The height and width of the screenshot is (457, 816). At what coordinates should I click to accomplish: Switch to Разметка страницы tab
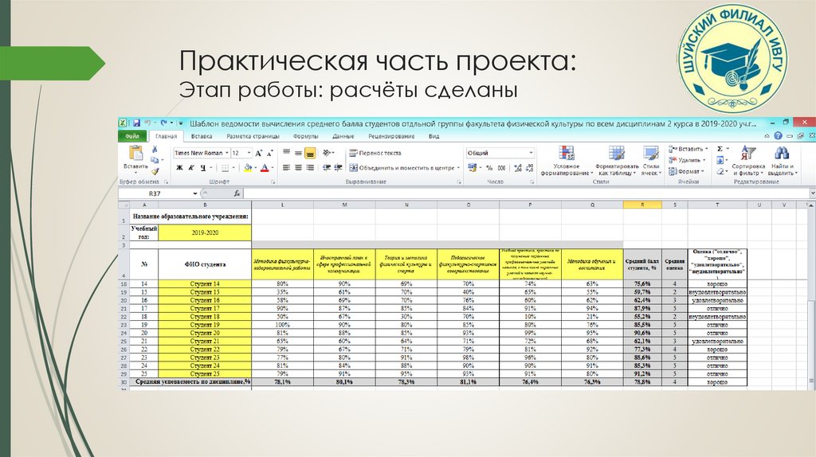(253, 136)
